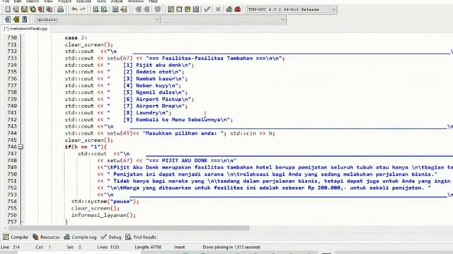This screenshot has height=254, width=453.
Task: Click the Goto Line toolbar icon
Action: pos(124,9)
